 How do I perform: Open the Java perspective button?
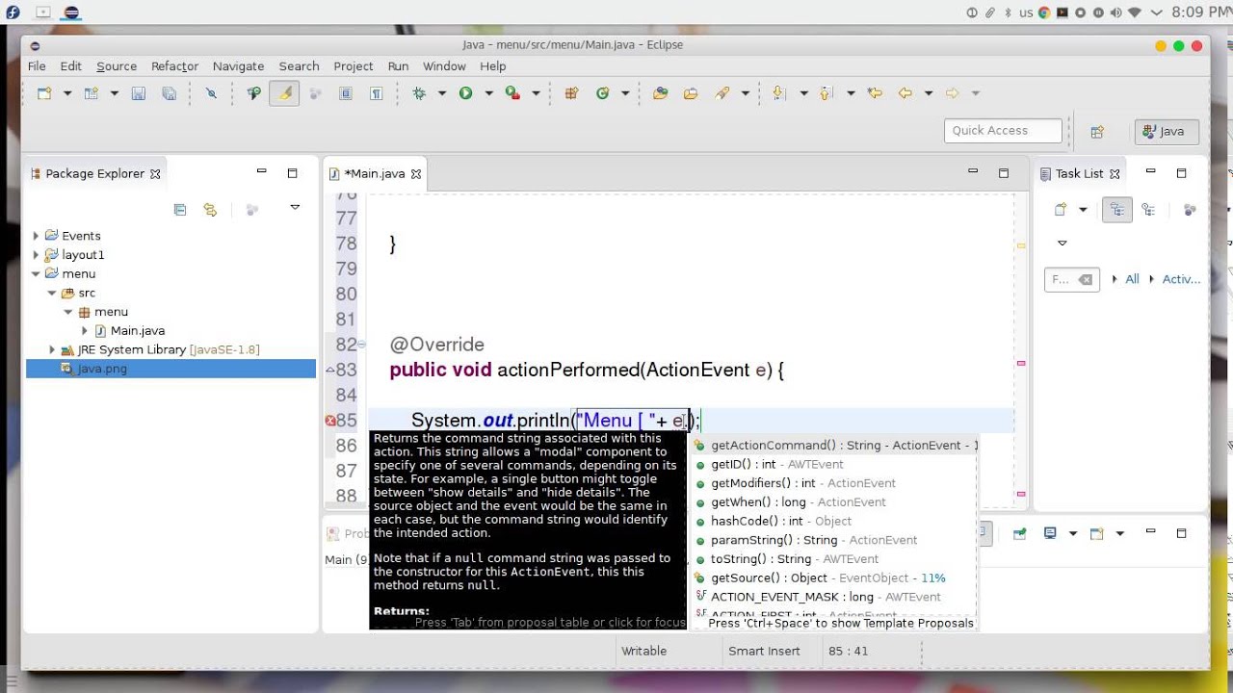click(x=1167, y=131)
